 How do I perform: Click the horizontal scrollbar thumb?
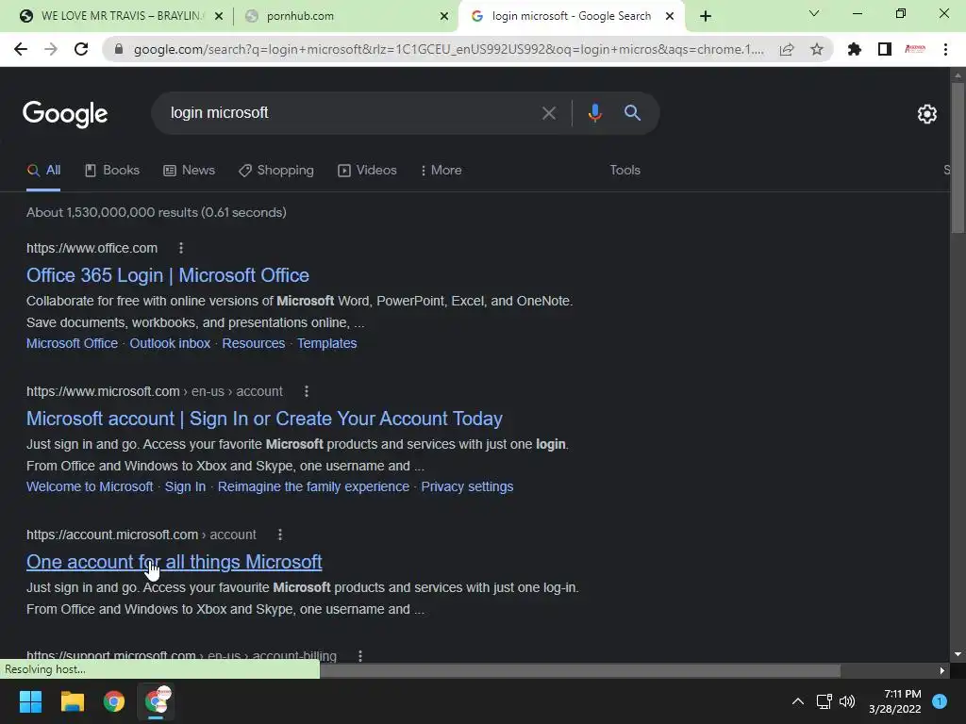580,670
